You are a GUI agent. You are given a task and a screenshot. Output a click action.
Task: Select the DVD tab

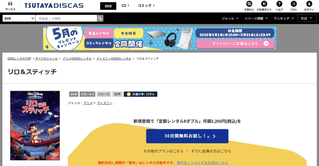108,6
